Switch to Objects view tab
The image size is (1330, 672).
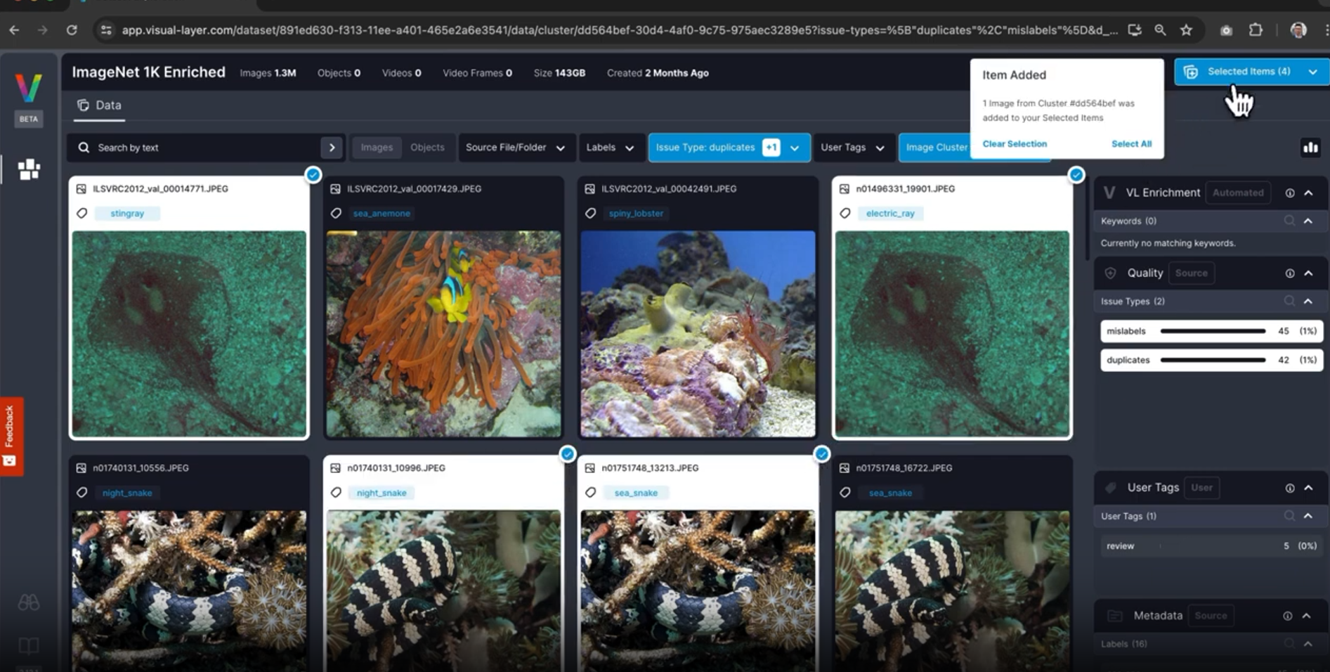point(427,148)
